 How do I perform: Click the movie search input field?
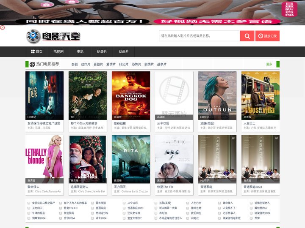(x=200, y=36)
